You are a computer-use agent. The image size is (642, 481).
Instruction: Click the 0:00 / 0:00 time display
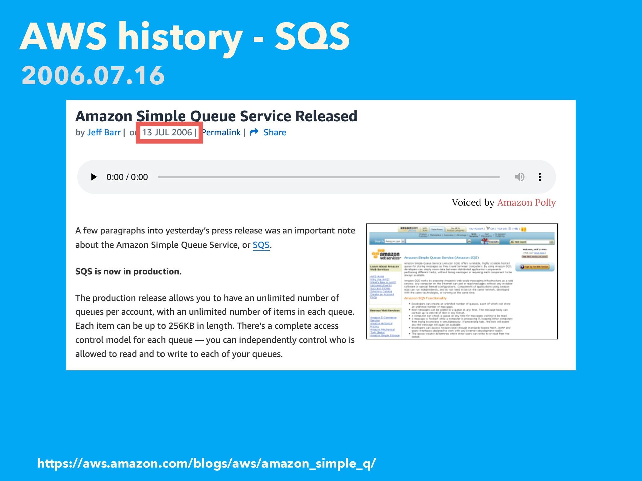(127, 177)
